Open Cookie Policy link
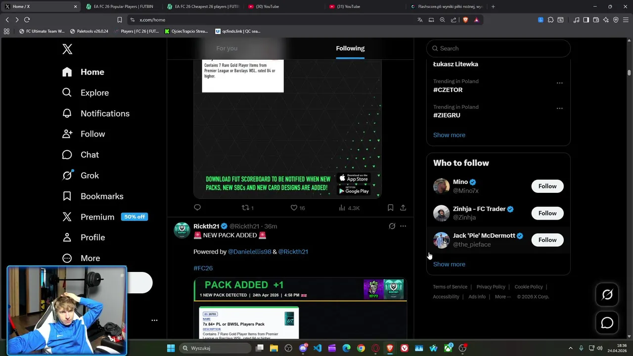 pos(528,287)
